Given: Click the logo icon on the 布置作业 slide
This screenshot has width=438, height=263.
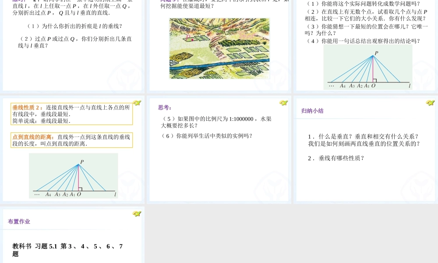Looking at the screenshot, I should coord(137,214).
